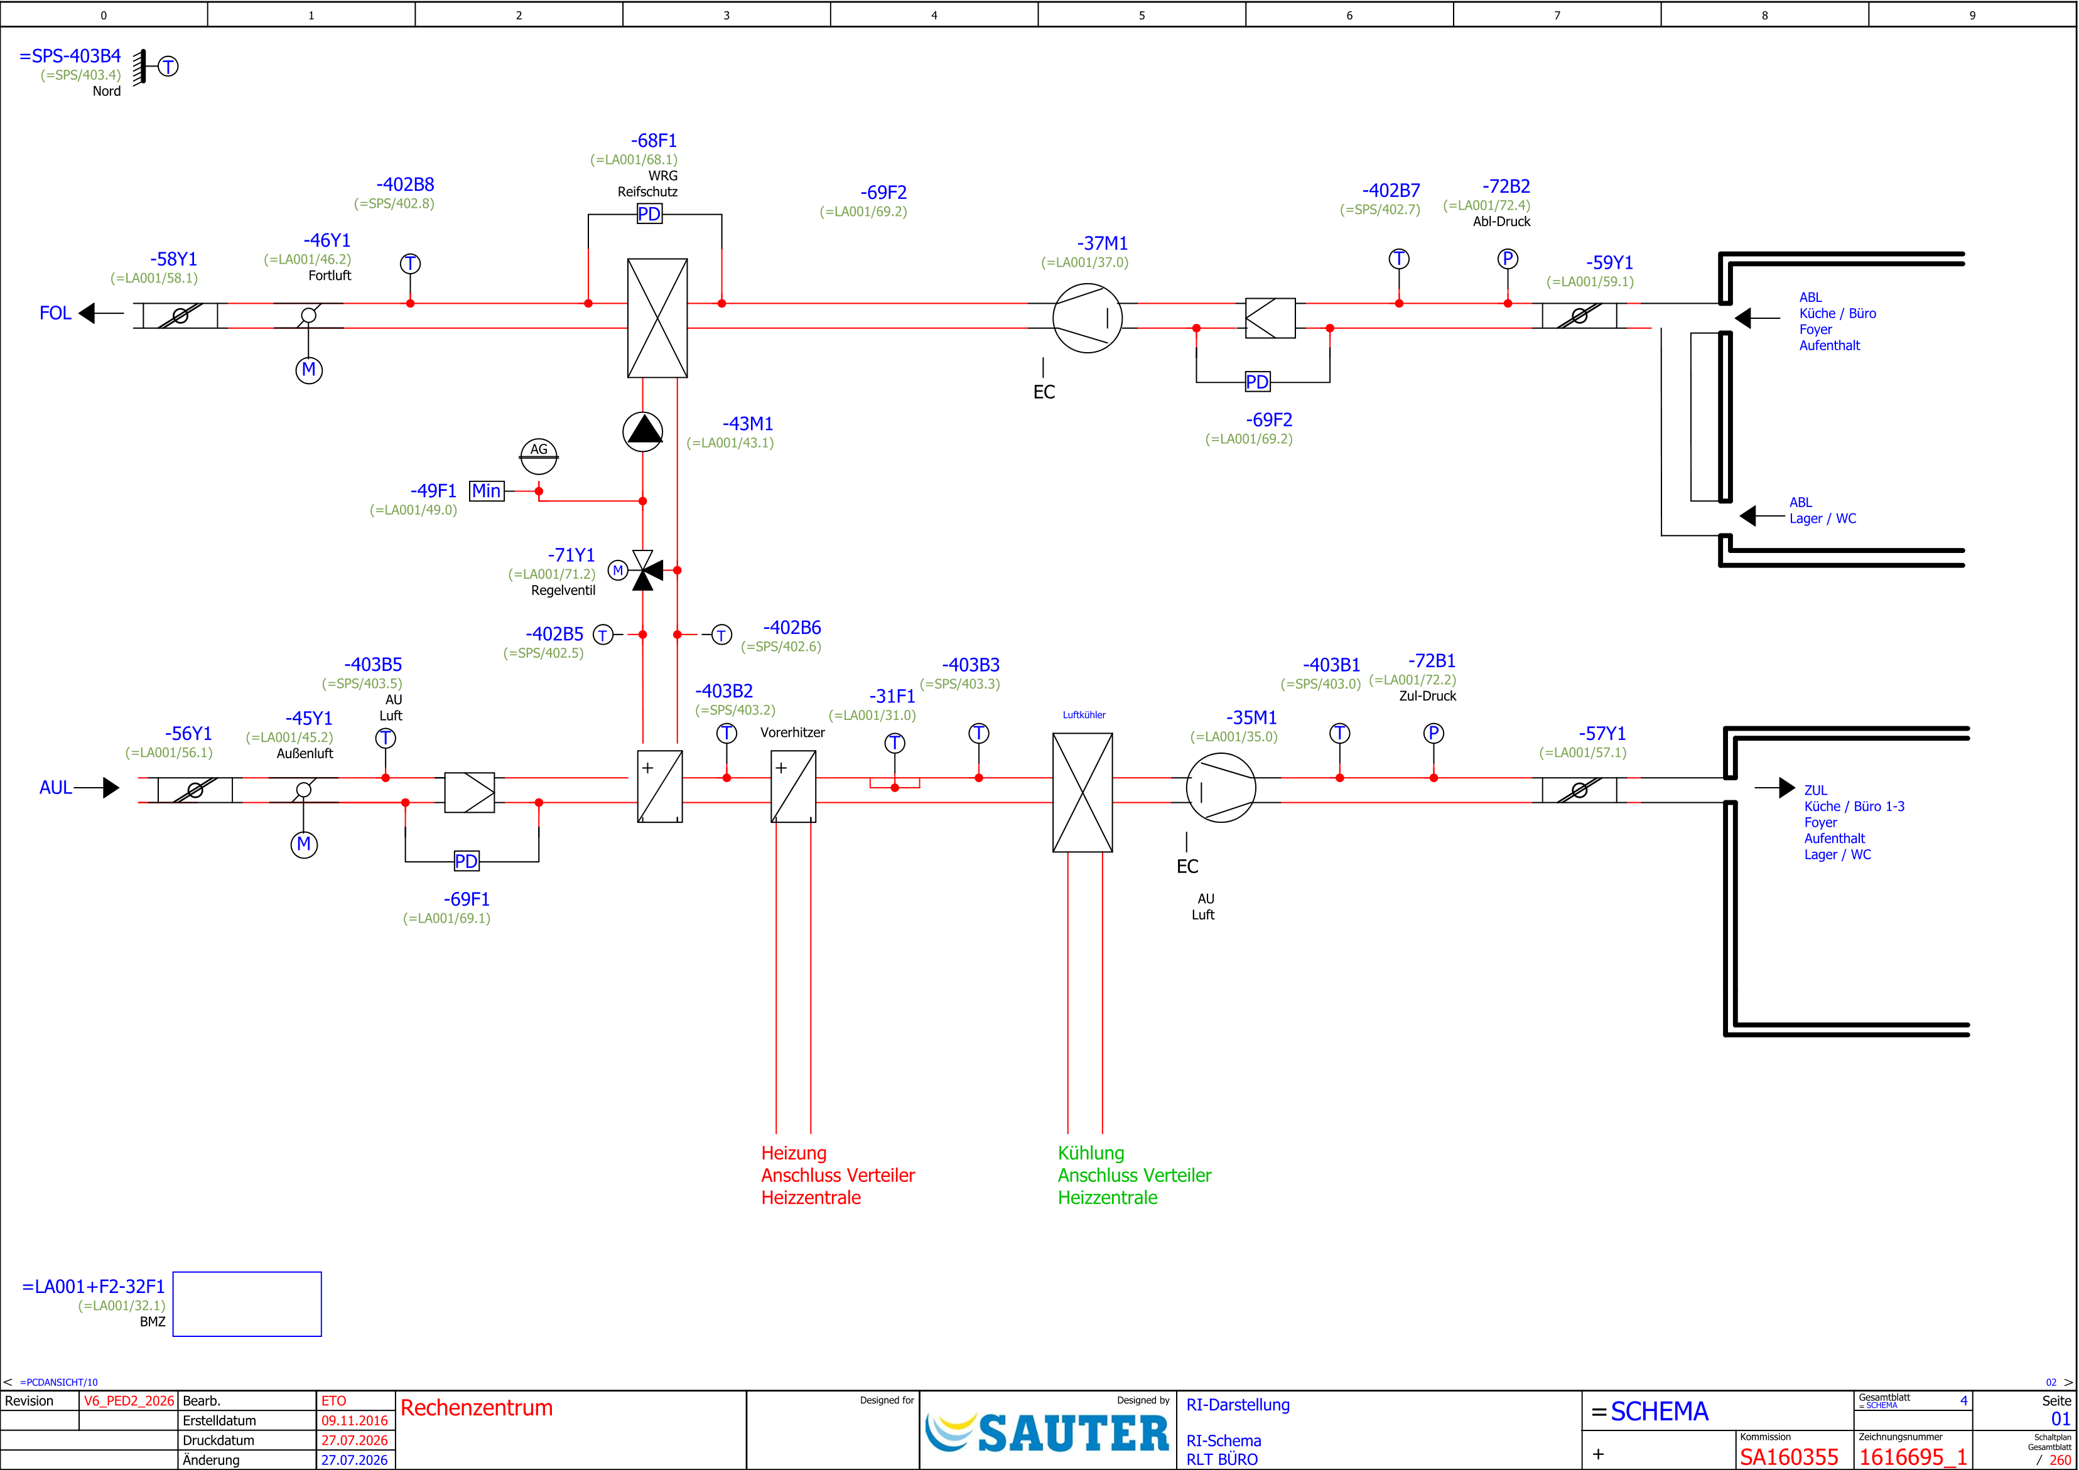Click the -68F1 device tag
This screenshot has width=2079, height=1470.
coord(654,141)
